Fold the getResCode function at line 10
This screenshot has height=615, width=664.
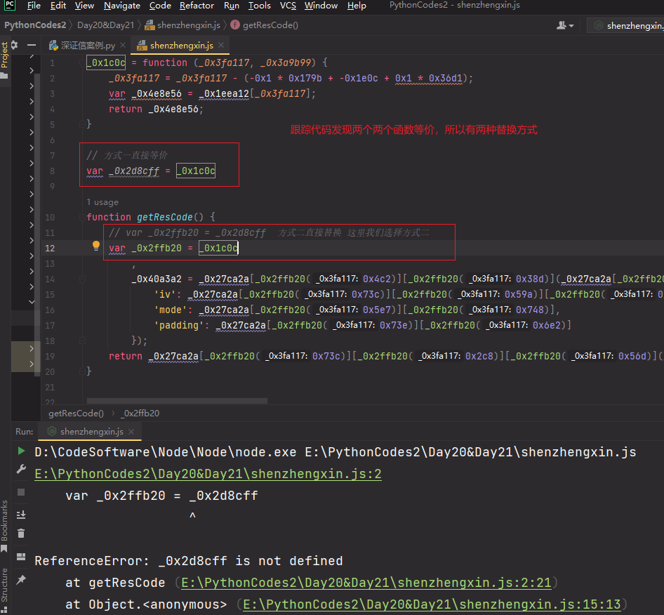[x=82, y=217]
